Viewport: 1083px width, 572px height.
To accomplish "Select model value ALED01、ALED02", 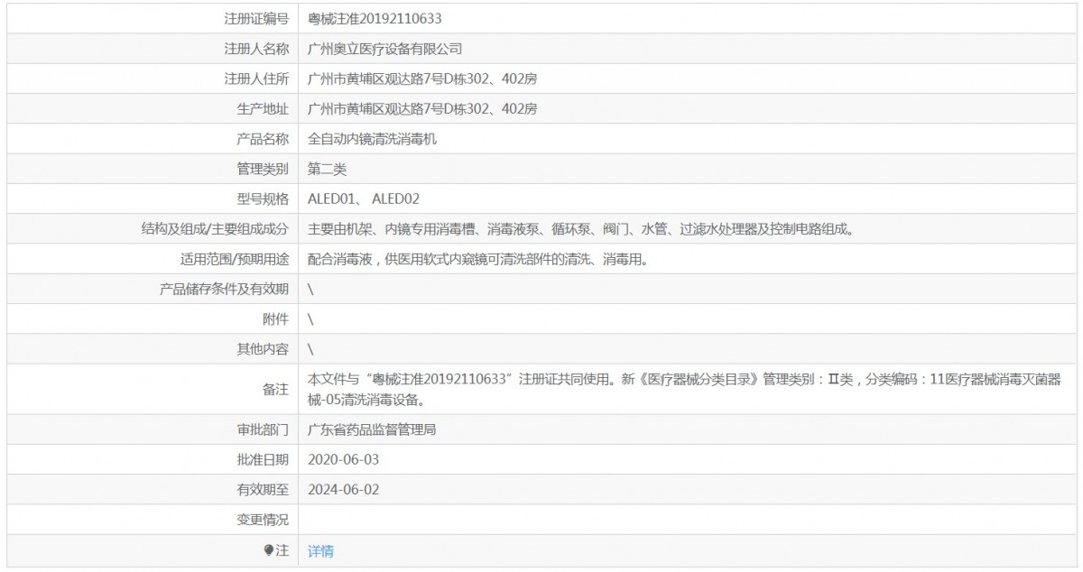I will click(x=364, y=199).
